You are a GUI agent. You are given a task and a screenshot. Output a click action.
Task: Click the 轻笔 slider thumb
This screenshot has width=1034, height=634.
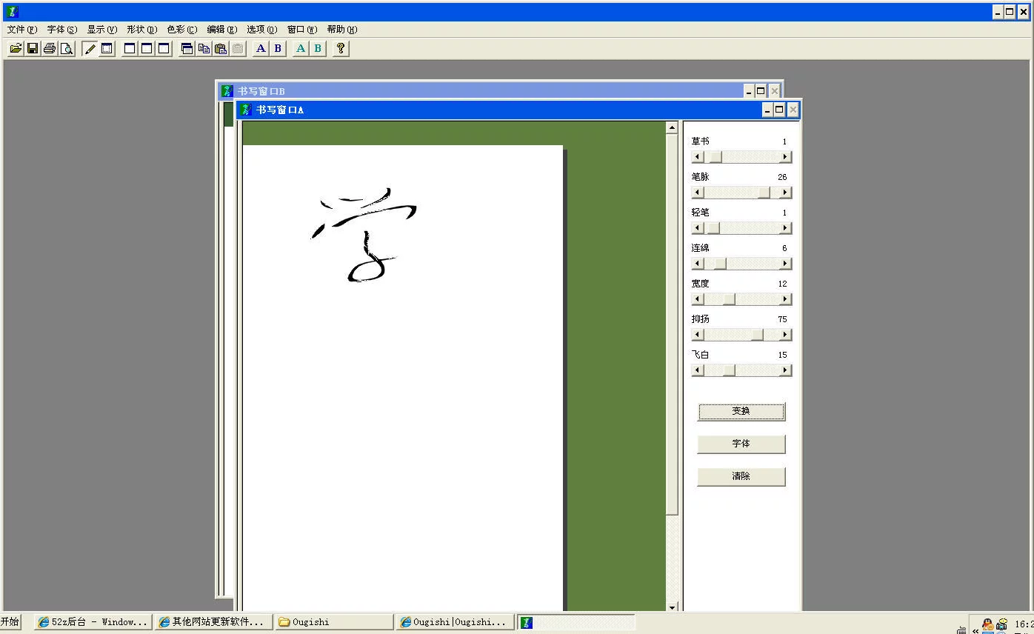[713, 228]
